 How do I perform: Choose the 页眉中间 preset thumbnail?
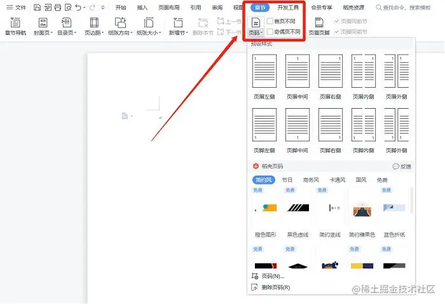[297, 71]
